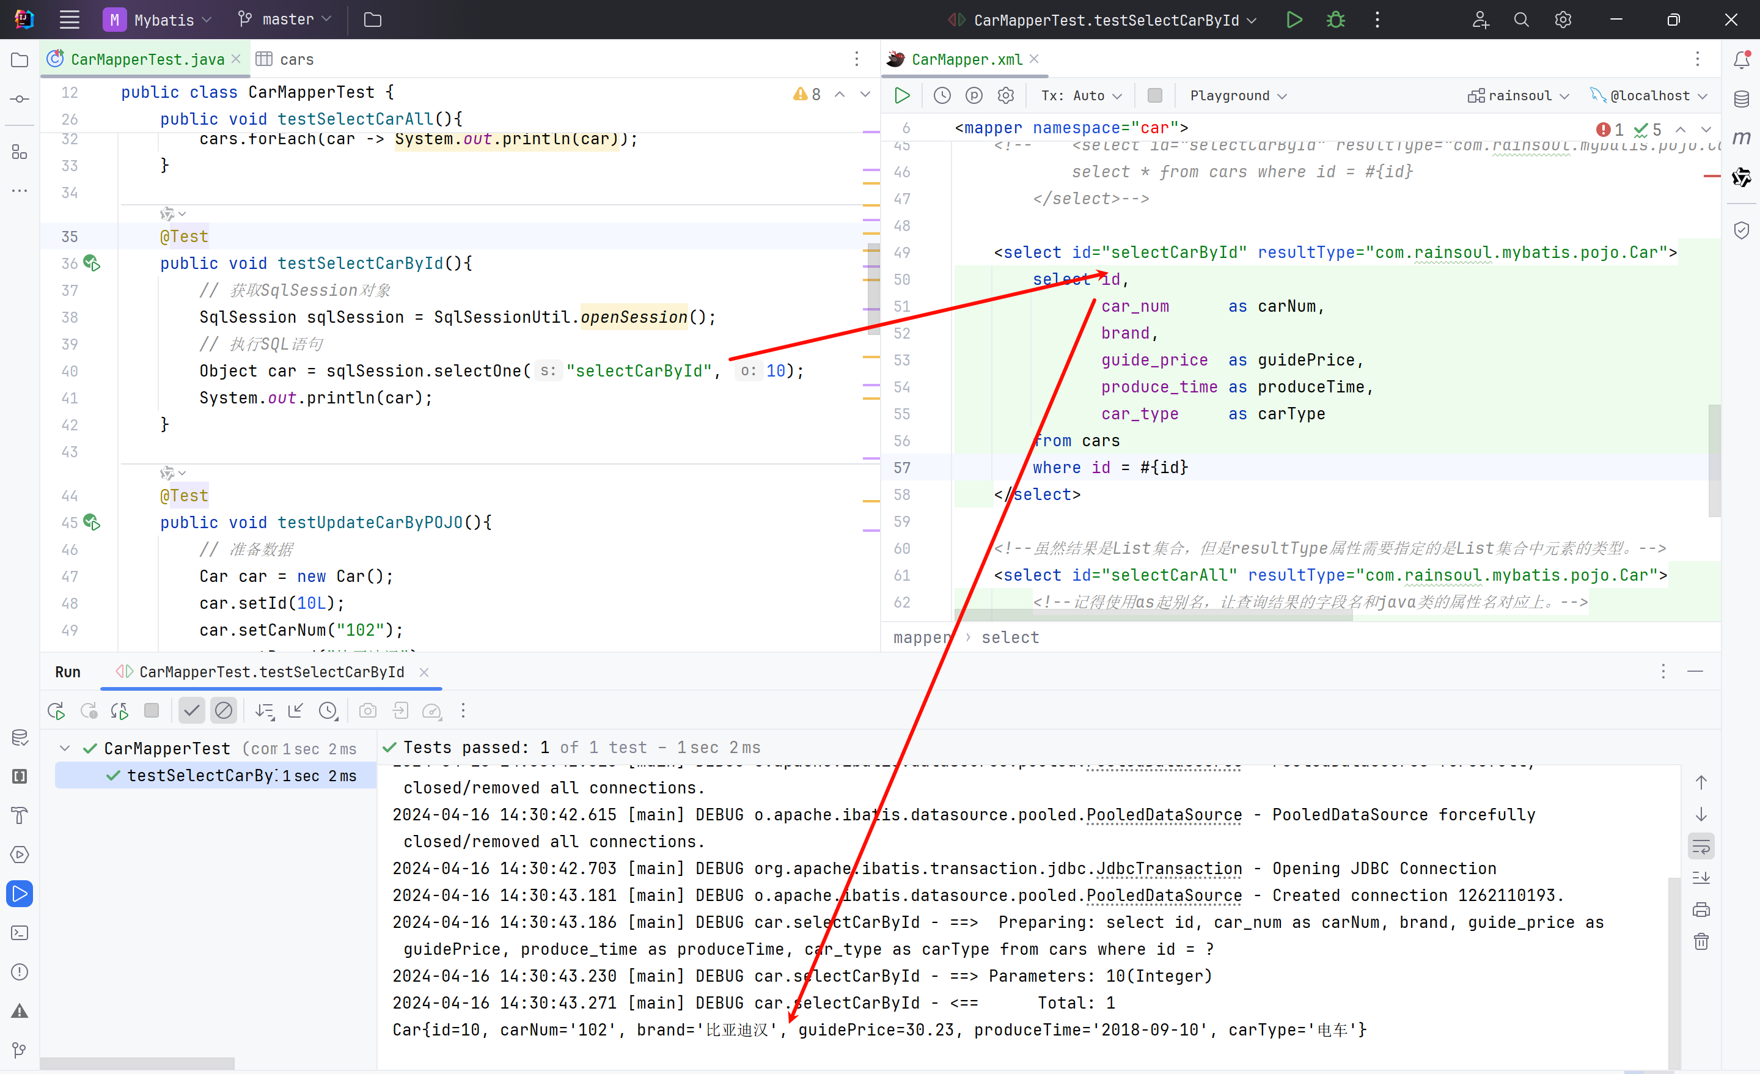Image resolution: width=1760 pixels, height=1074 pixels.
Task: Click the run gutter icon for testUpdateCarByPOJO
Action: point(92,523)
